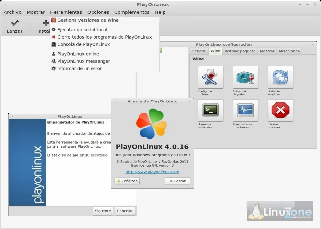Click the bold 'Wine' section heading
321x229 pixels.
(198, 59)
